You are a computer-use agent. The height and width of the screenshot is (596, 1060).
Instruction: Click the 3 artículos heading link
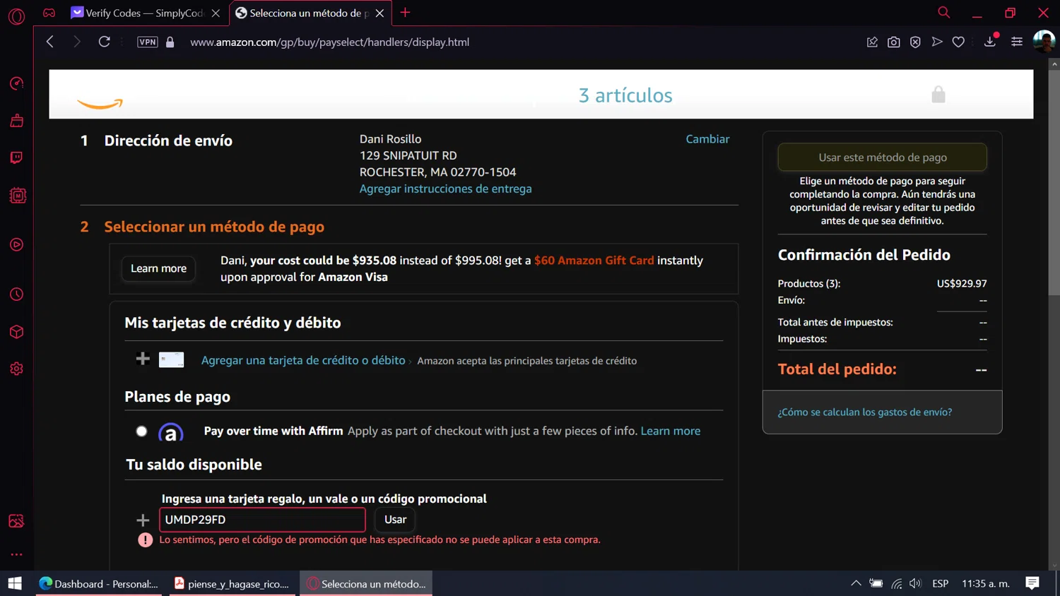[625, 95]
